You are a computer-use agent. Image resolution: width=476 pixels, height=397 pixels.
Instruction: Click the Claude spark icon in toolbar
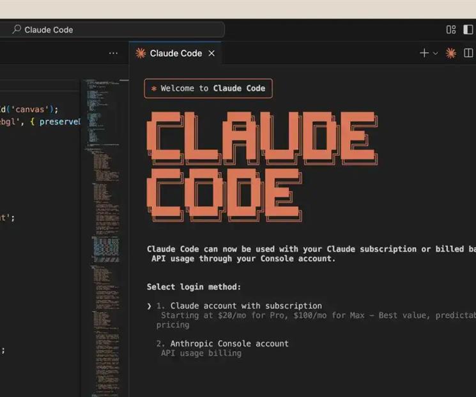pyautogui.click(x=451, y=54)
